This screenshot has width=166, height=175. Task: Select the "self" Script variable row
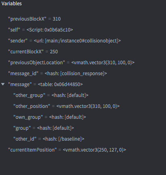click(83, 30)
